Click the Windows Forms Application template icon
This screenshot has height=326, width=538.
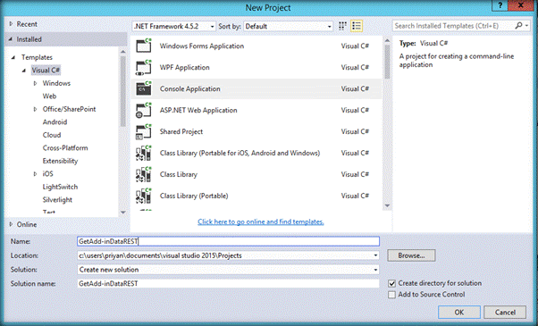pos(144,46)
